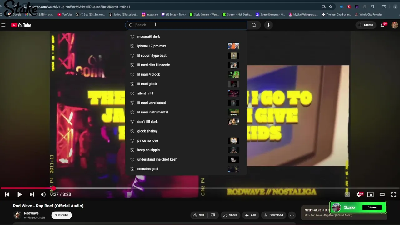Choose the 'silent hill f' search suggestion
Screen dimensions: 400x225
click(x=186, y=93)
